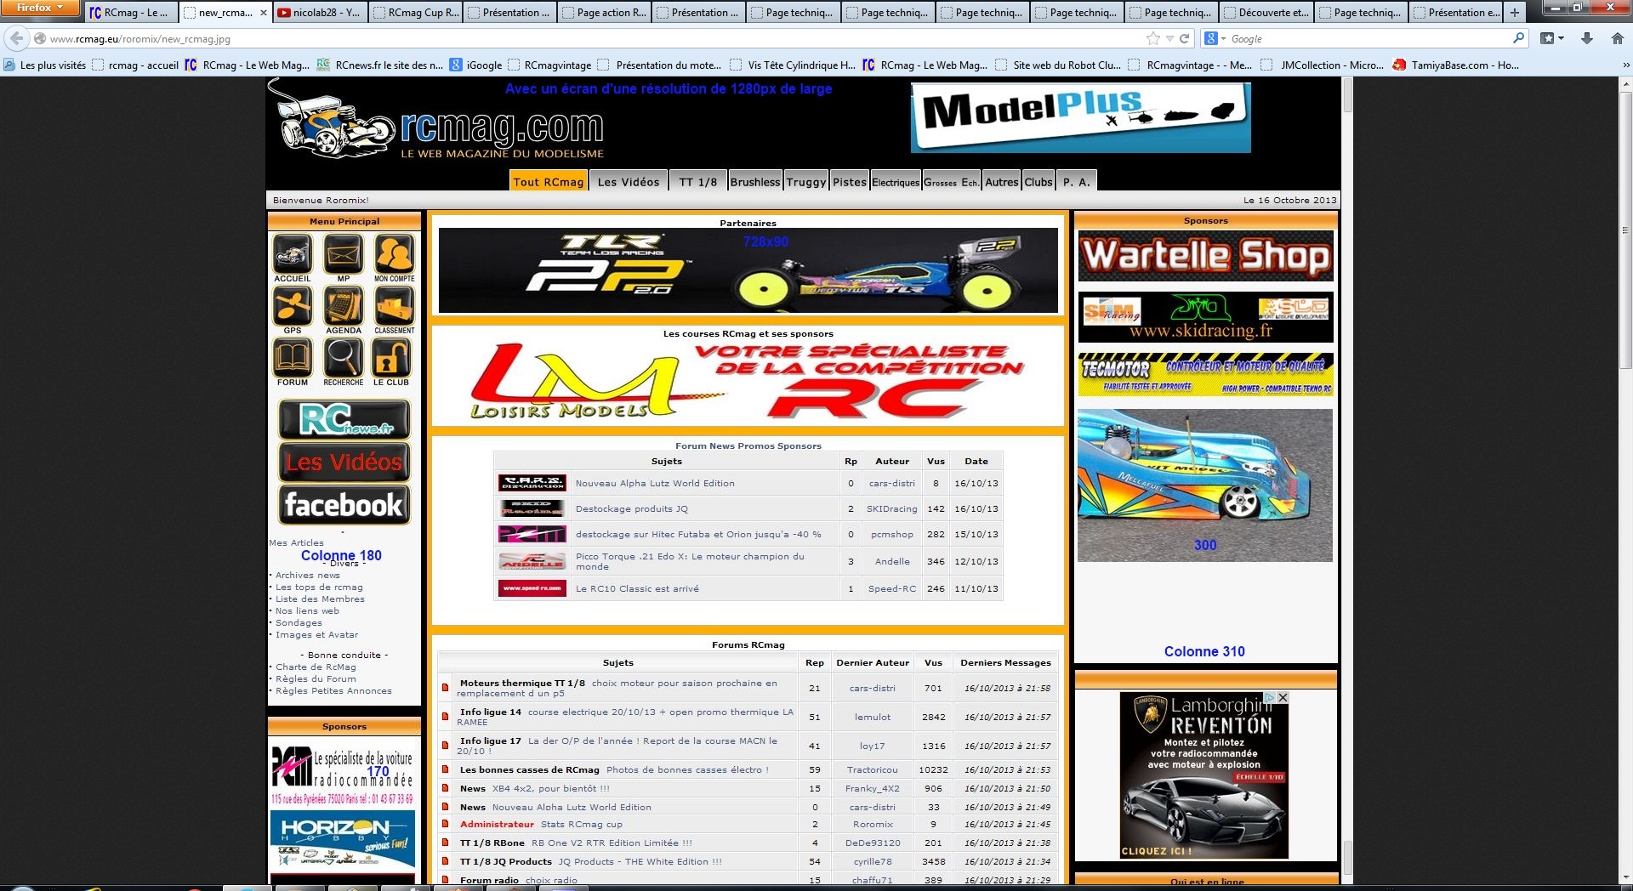The height and width of the screenshot is (891, 1633).
Task: Open the CLASSEMENT podium icon
Action: (x=395, y=306)
